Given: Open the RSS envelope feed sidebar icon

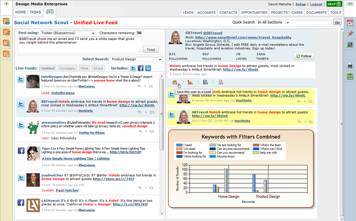Looking at the screenshot, I should tap(6, 54).
